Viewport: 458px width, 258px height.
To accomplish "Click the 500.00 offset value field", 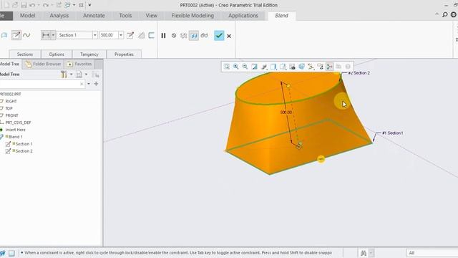I will pyautogui.click(x=109, y=35).
